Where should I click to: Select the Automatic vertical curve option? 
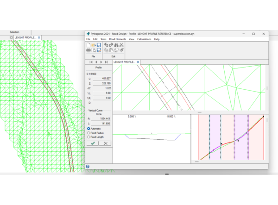[x=94, y=129]
